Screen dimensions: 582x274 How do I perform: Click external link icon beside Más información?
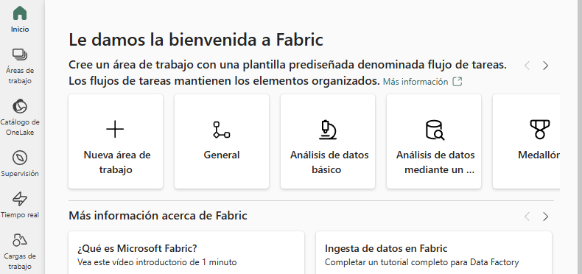pos(457,82)
